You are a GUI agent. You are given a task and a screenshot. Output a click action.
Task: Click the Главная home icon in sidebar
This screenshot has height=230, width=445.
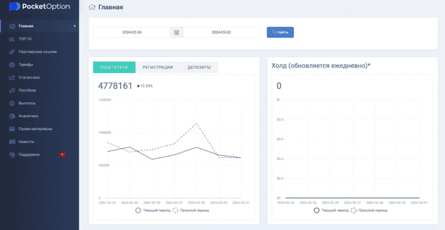click(x=12, y=26)
